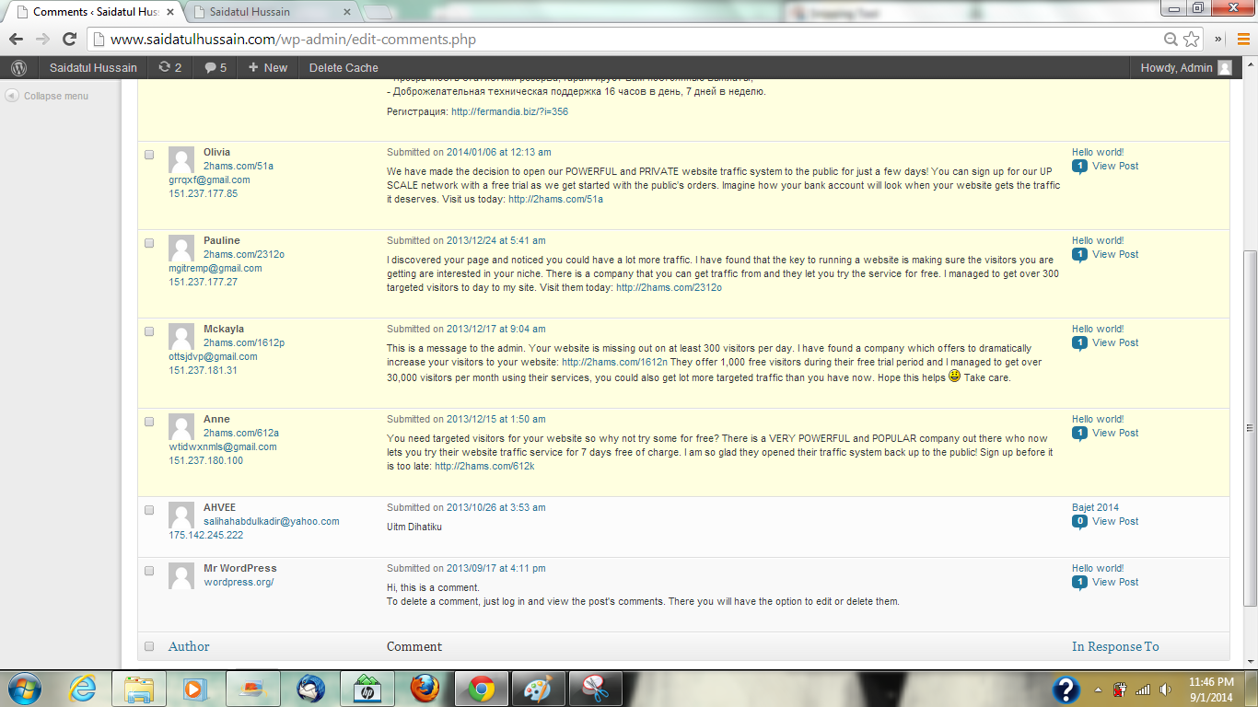Open Olivia's 2hams.com/51a author link

[x=239, y=166]
